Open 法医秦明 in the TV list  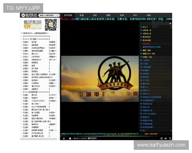tap(35, 115)
